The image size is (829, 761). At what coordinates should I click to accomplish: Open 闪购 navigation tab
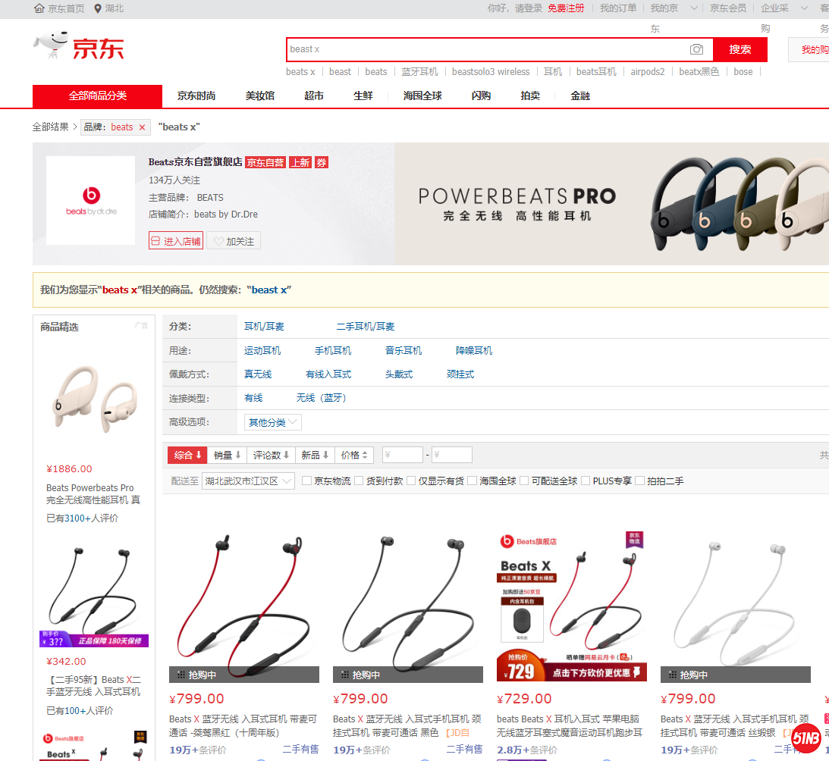[x=481, y=96]
